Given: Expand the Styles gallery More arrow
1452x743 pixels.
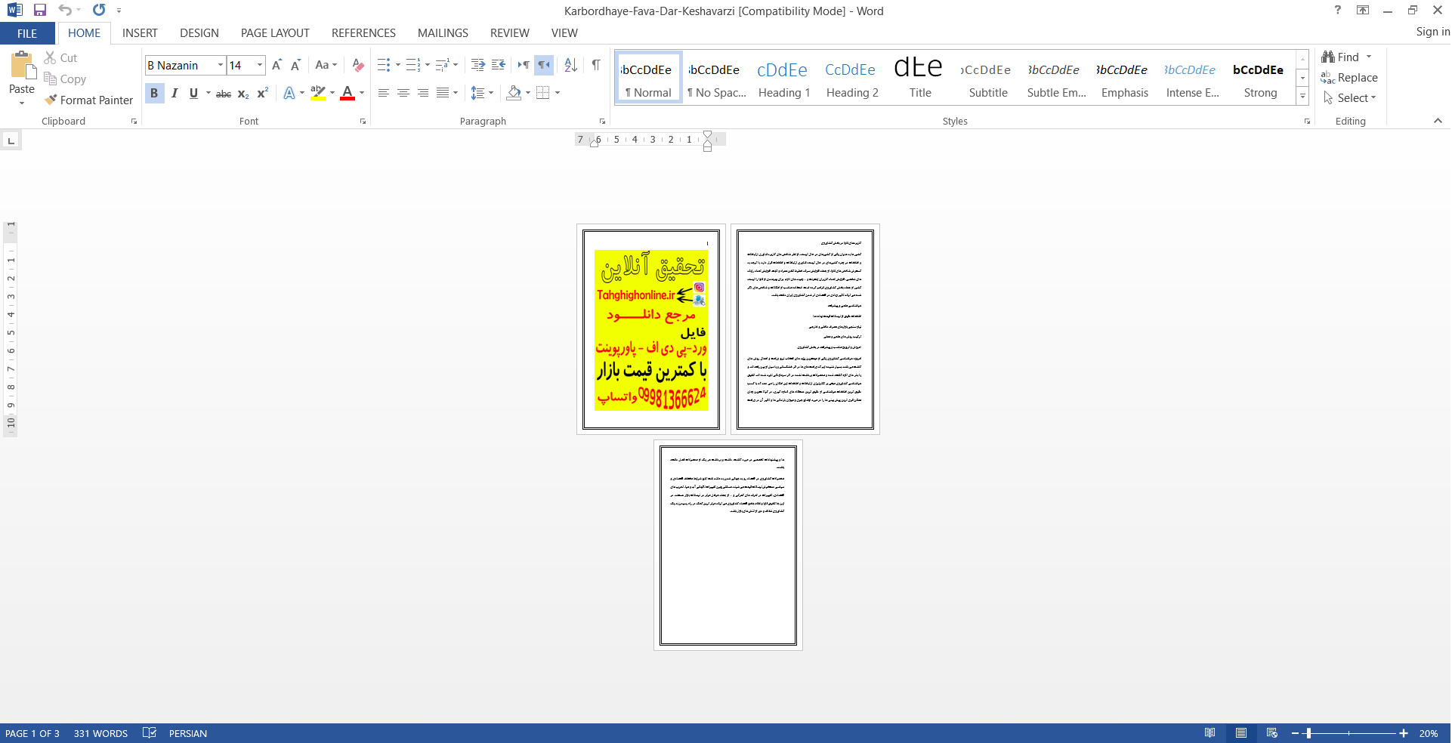Looking at the screenshot, I should (x=1302, y=97).
